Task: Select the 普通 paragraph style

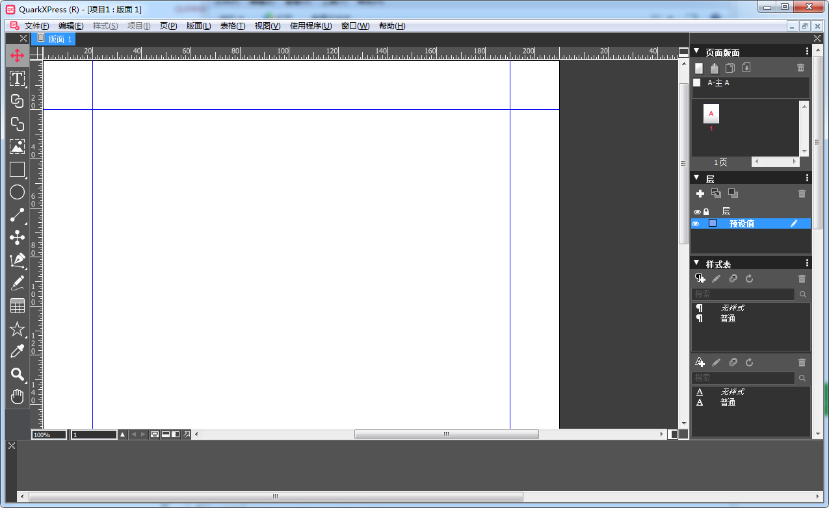Action: pos(728,319)
